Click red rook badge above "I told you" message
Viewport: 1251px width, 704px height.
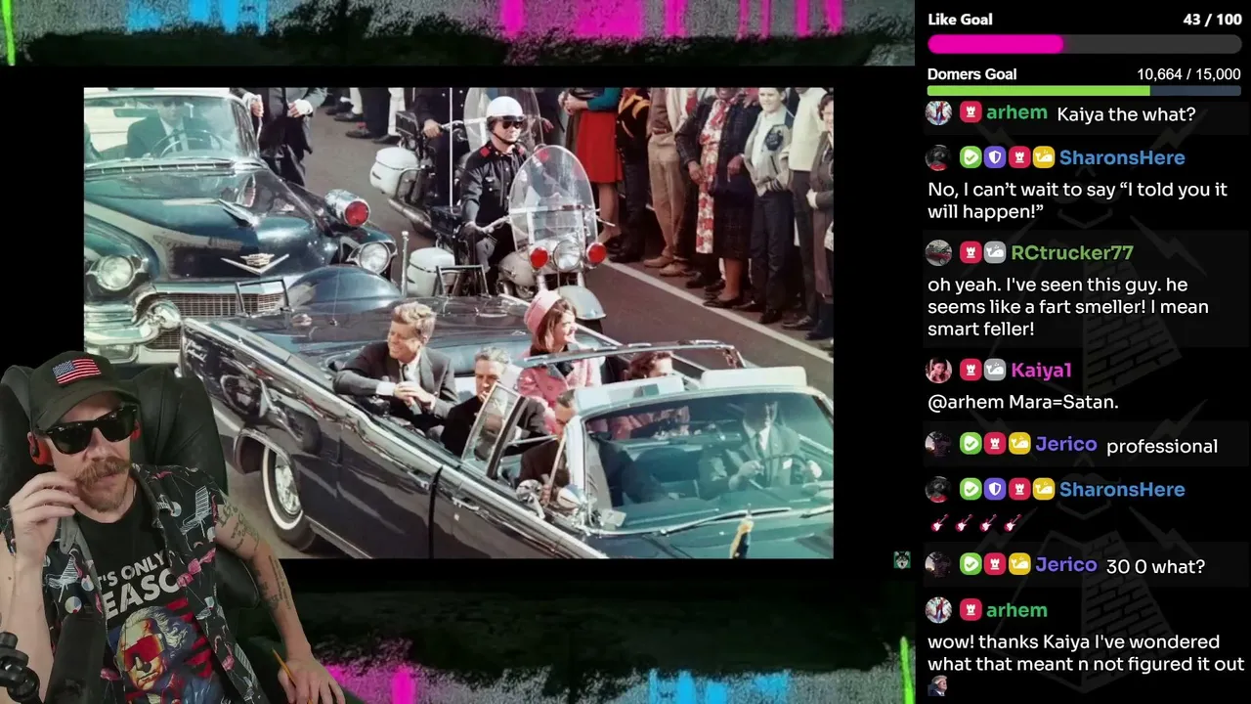pos(1019,157)
